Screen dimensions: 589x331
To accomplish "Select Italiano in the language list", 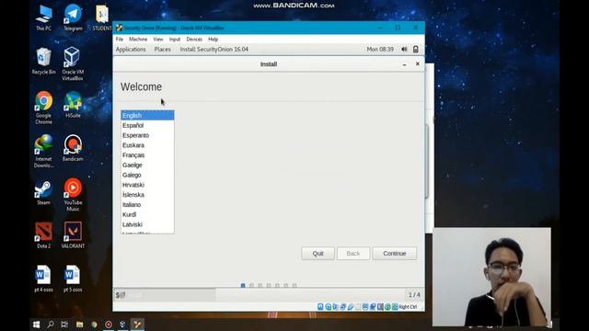I will [x=147, y=204].
